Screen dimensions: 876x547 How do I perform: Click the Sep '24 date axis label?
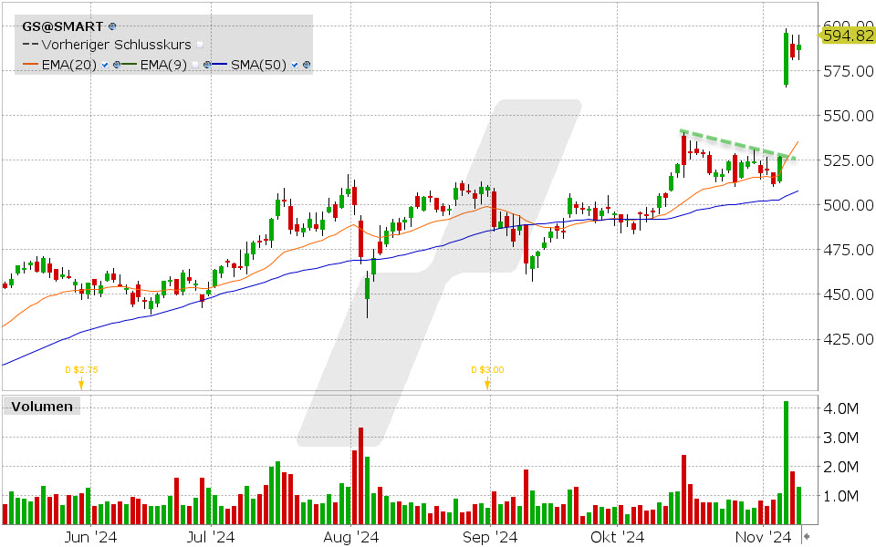point(490,538)
